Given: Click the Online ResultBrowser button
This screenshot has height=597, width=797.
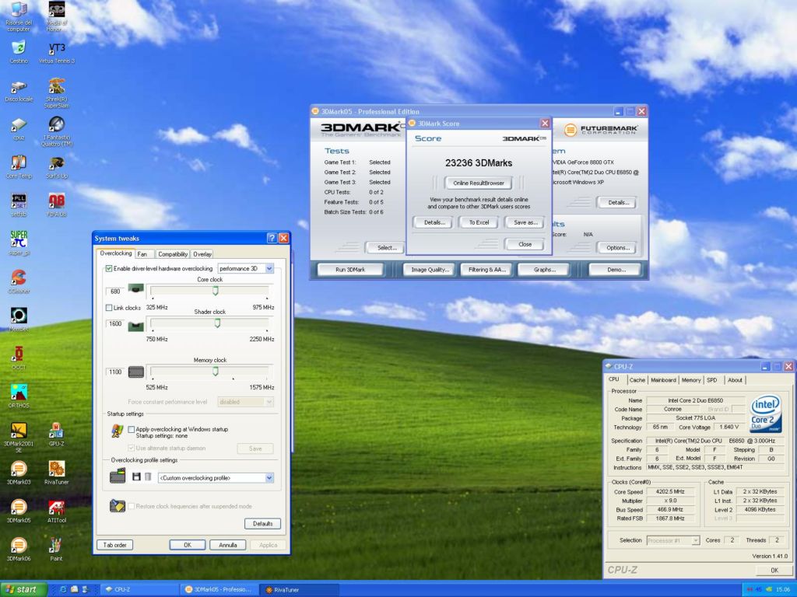Looking at the screenshot, I should [479, 183].
